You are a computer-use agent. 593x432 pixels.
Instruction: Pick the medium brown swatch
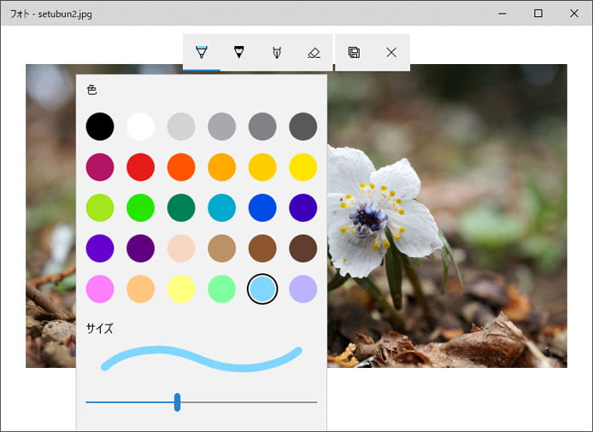(262, 248)
